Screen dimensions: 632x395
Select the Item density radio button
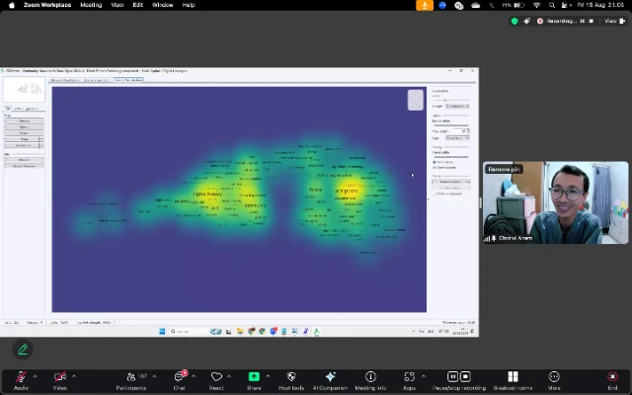434,162
